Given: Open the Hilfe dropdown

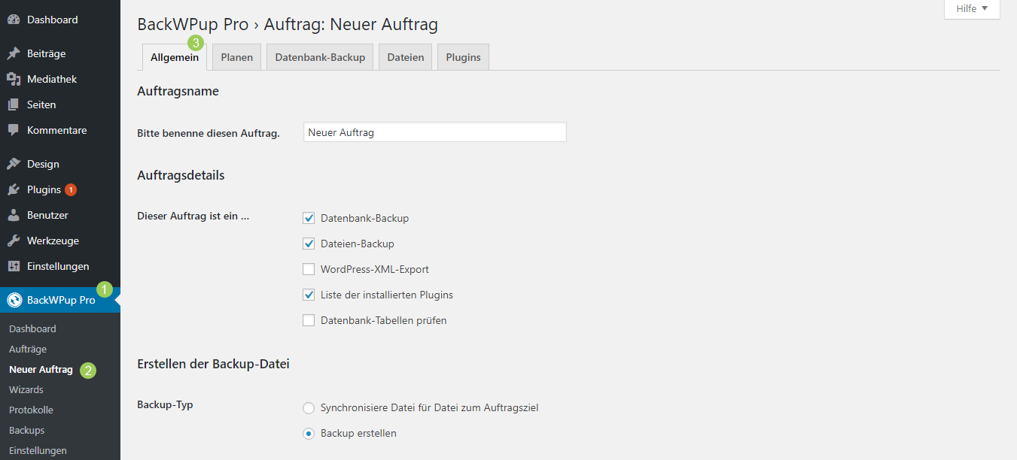Looking at the screenshot, I should (x=970, y=8).
